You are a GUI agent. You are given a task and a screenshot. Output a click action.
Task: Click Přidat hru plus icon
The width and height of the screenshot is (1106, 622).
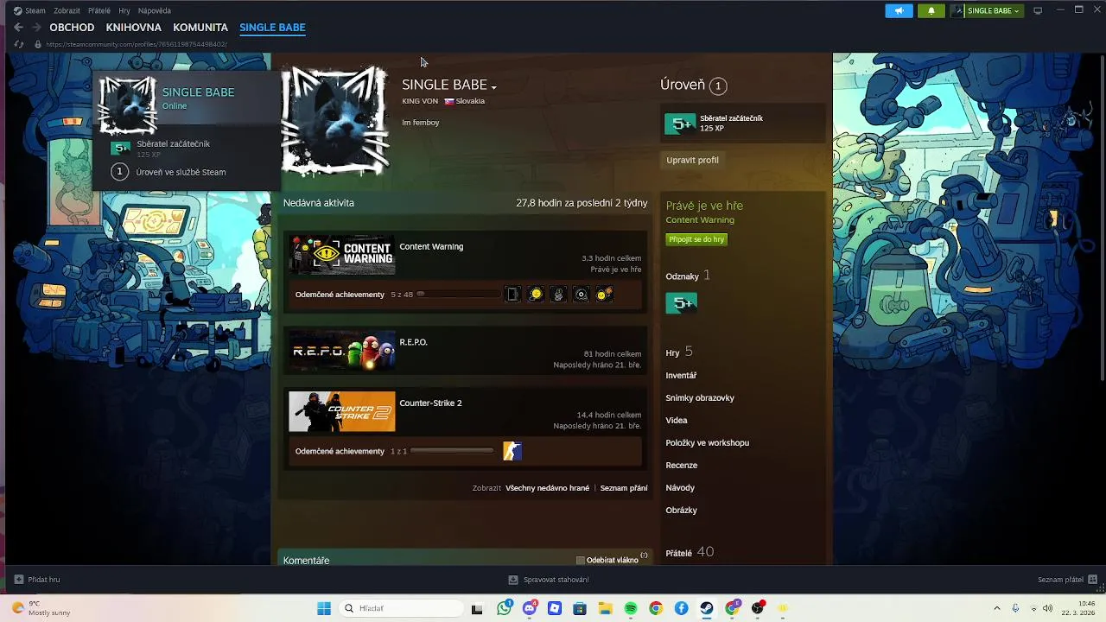[19, 580]
